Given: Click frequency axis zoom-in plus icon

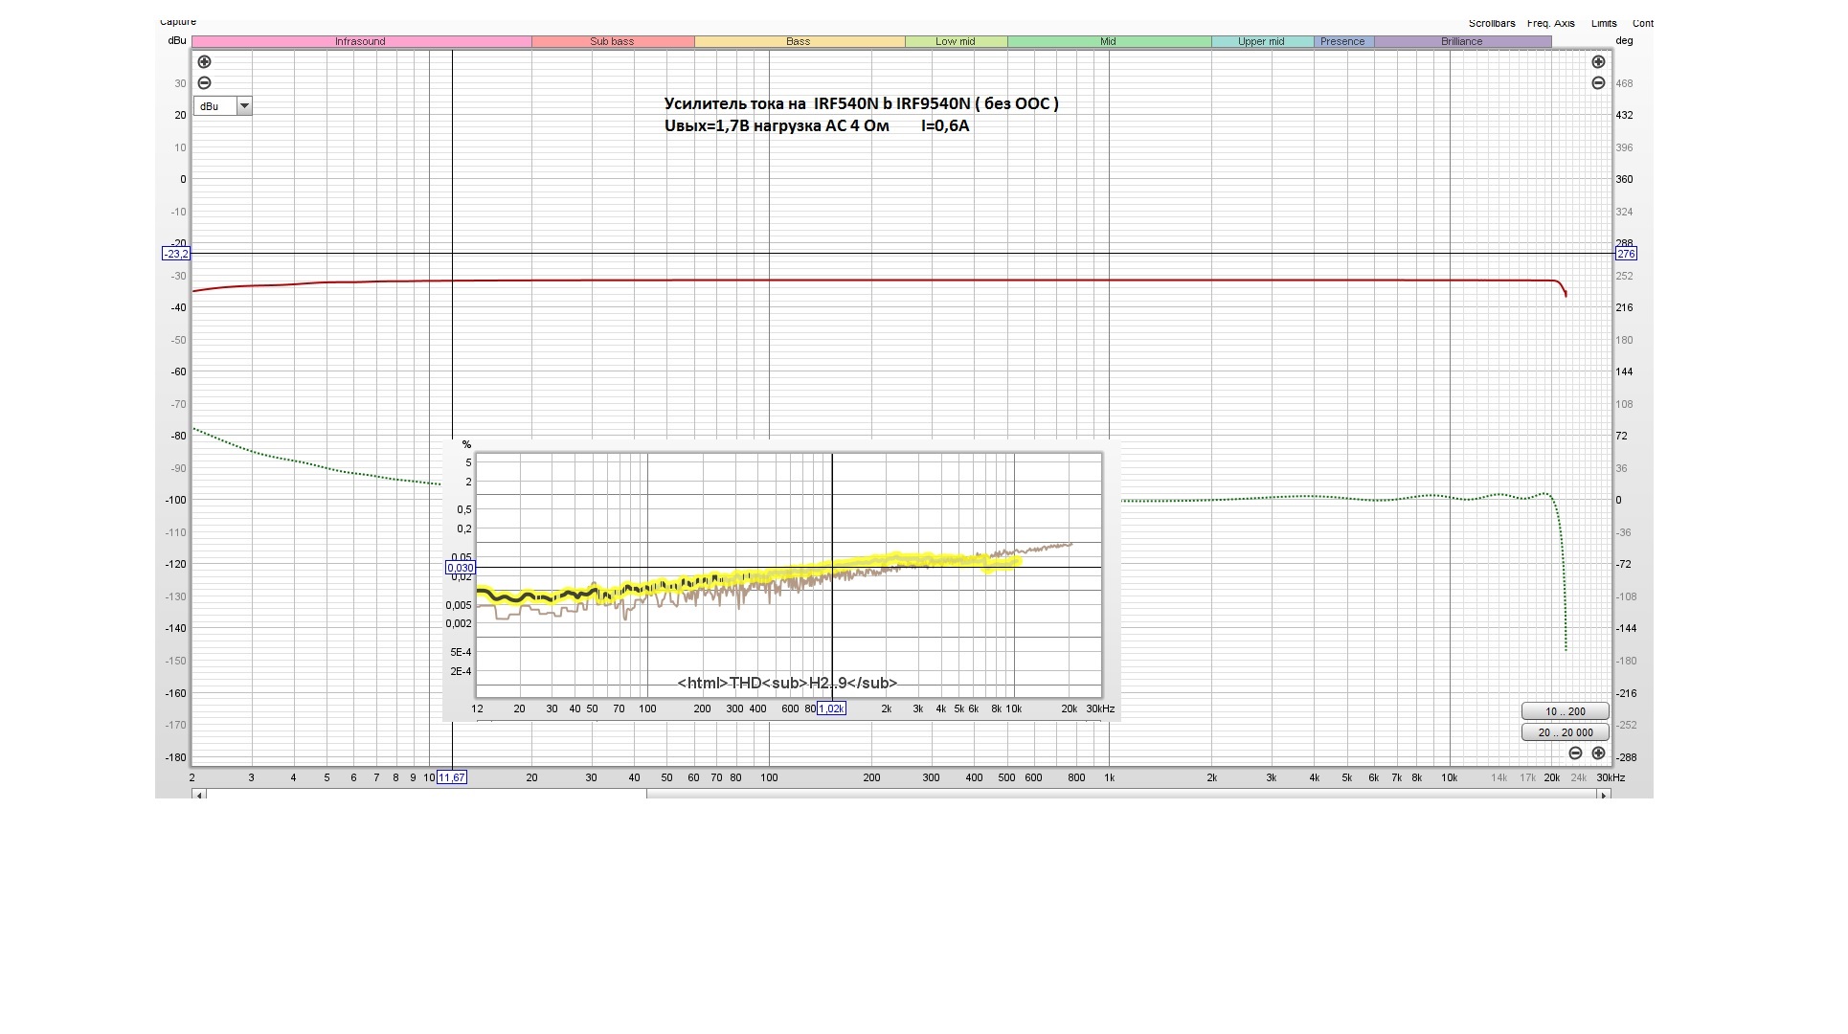Looking at the screenshot, I should (1598, 753).
